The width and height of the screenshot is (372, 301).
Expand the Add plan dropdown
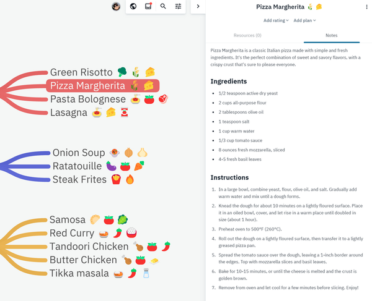(305, 20)
